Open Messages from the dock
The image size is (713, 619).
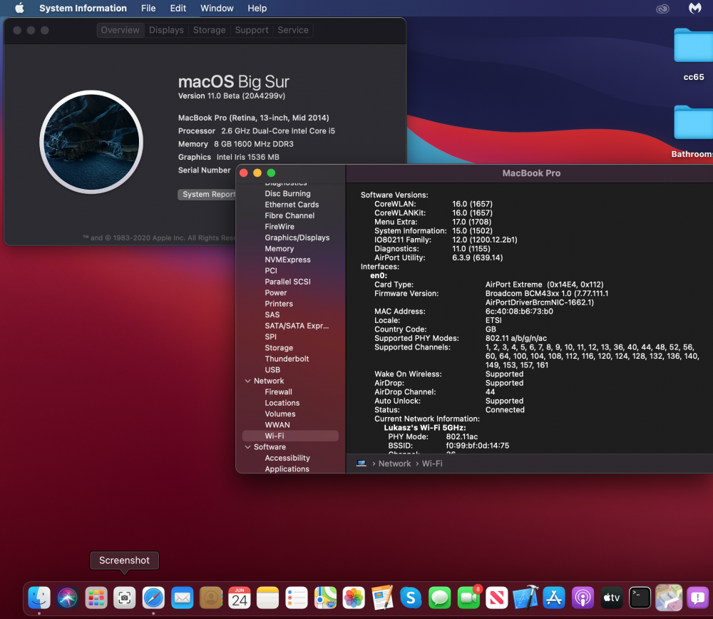point(440,598)
